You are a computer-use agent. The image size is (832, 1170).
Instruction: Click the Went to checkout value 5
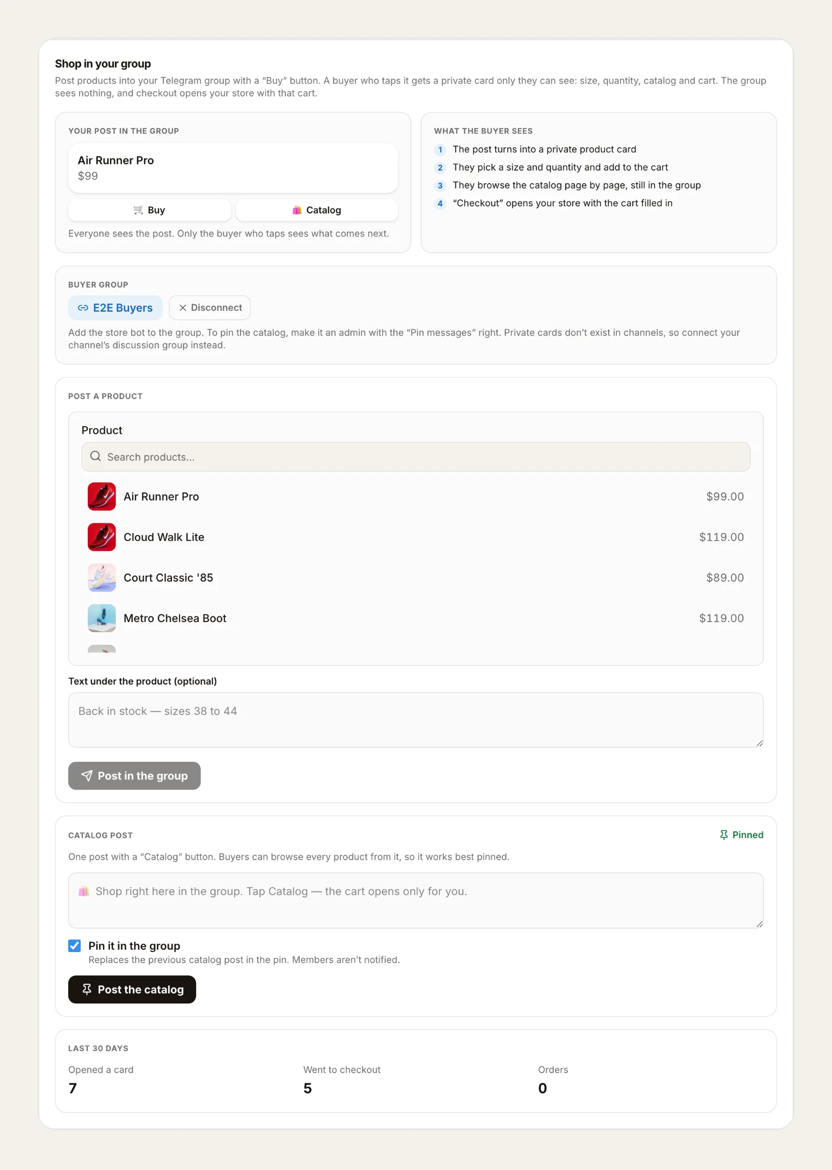[x=308, y=1087]
